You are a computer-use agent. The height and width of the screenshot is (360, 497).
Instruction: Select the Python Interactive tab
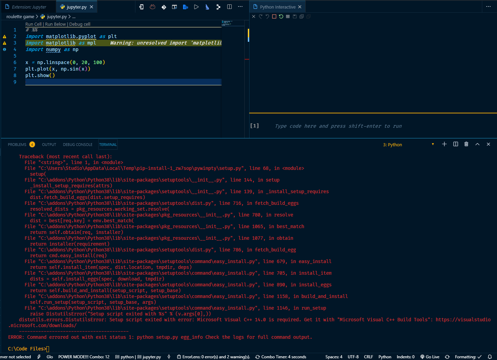click(x=278, y=7)
